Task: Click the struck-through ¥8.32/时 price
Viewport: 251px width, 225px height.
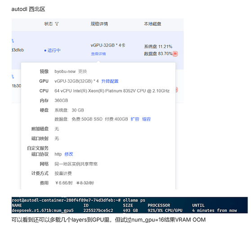Action: click(x=85, y=183)
